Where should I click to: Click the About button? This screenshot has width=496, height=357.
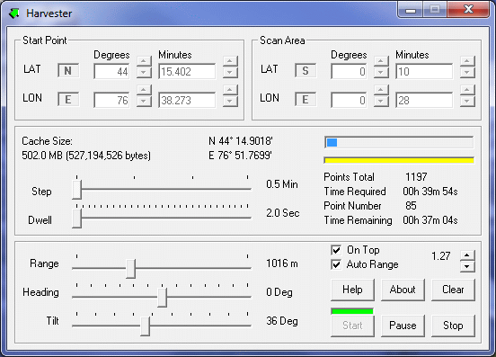point(403,290)
